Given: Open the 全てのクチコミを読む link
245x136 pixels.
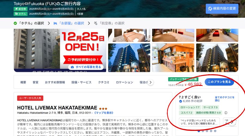Looking at the screenshot, I should tap(225, 99).
